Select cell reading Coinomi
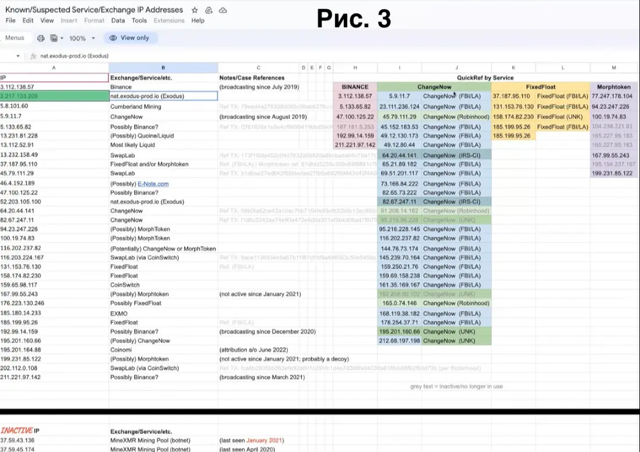 163,350
